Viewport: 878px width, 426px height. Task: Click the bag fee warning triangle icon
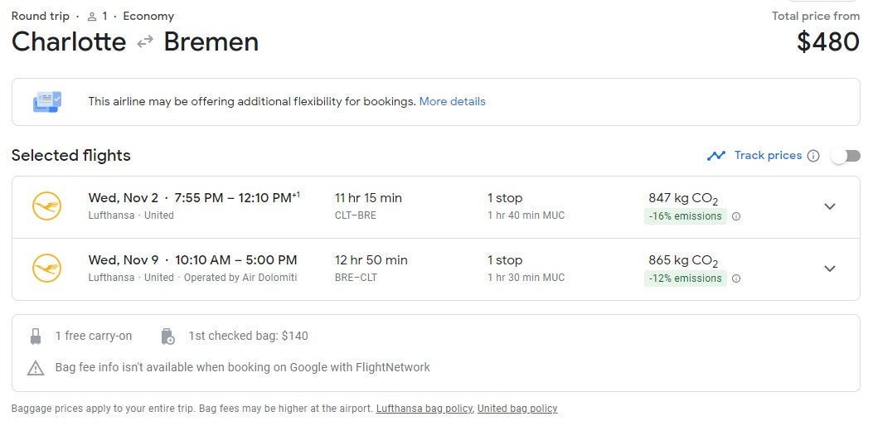tap(36, 367)
